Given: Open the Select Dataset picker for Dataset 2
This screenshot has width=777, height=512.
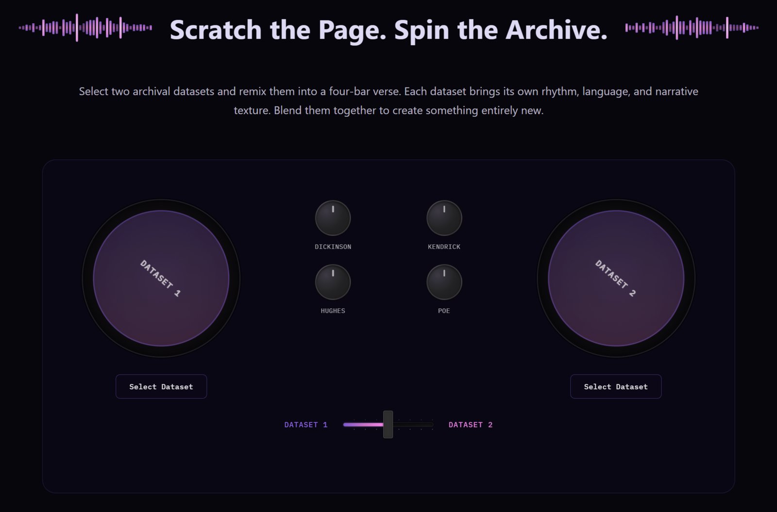Looking at the screenshot, I should 615,386.
